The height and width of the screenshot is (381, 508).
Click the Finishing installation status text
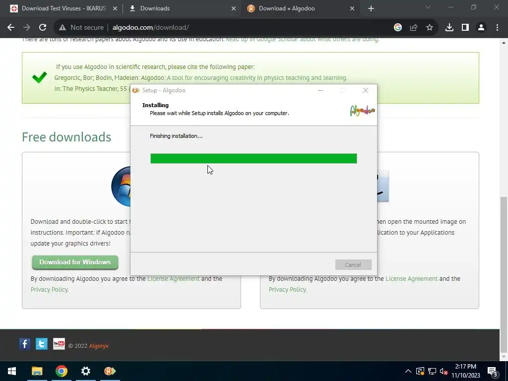tap(176, 136)
